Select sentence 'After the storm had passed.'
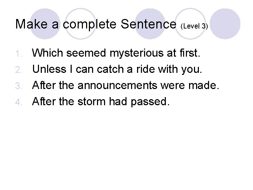This screenshot has width=253, height=190. coord(101,101)
